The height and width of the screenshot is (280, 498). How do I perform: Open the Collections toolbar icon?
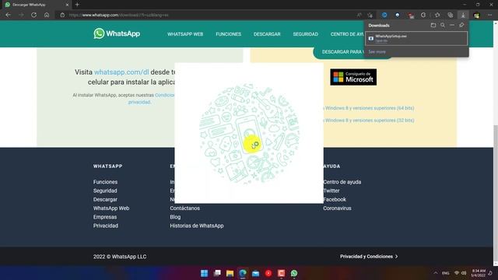pyautogui.click(x=450, y=15)
